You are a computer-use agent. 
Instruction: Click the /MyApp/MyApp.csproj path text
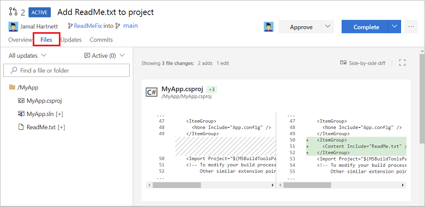point(186,96)
